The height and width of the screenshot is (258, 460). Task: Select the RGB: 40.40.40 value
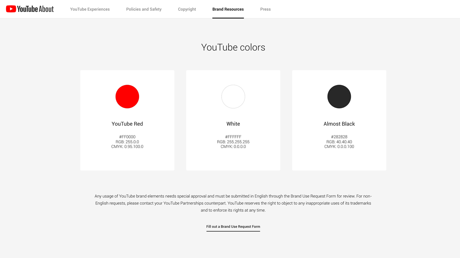[339, 142]
